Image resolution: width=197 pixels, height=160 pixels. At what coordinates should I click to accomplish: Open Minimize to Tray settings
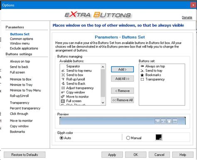click(x=21, y=85)
